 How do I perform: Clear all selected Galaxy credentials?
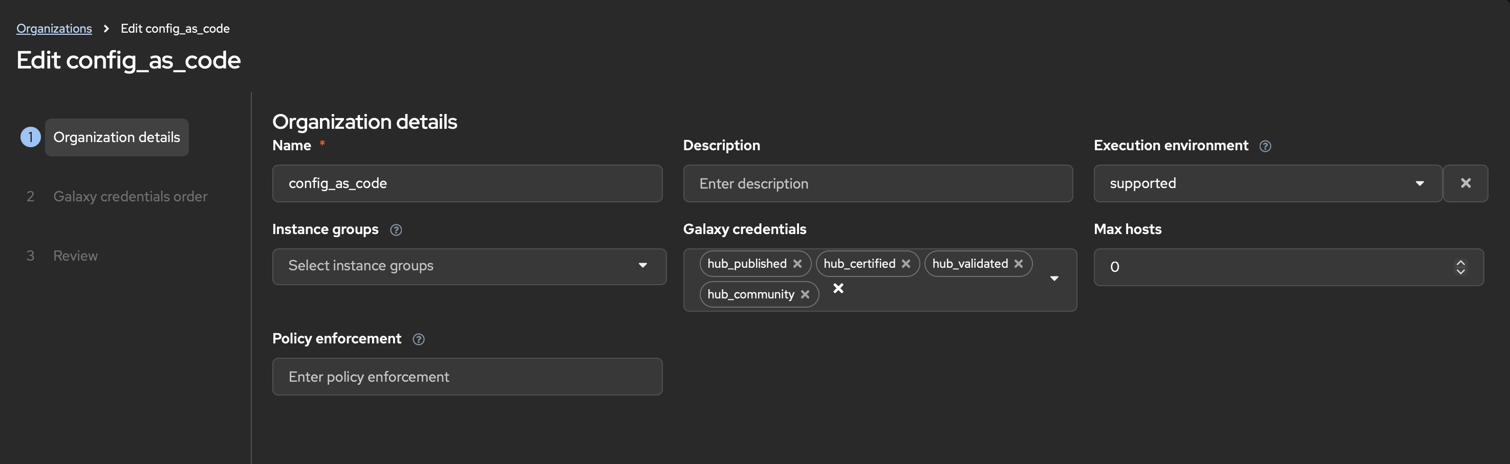[x=838, y=288]
